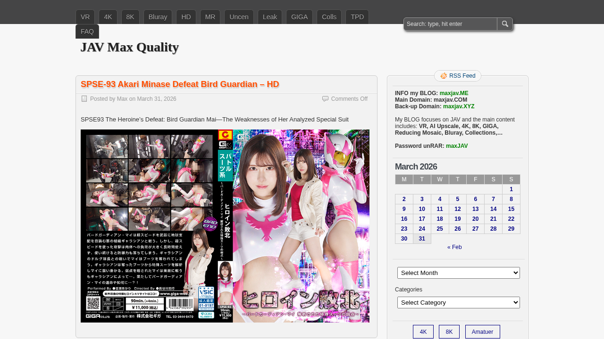Click the RSS Feed link
The height and width of the screenshot is (339, 604).
tap(462, 76)
